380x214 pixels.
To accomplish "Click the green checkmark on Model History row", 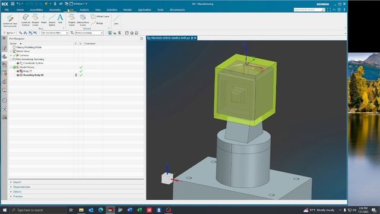I will pyautogui.click(x=81, y=67).
